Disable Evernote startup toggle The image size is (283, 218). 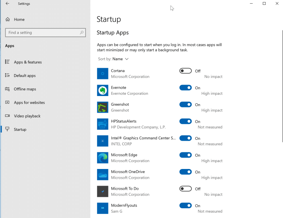click(x=185, y=88)
